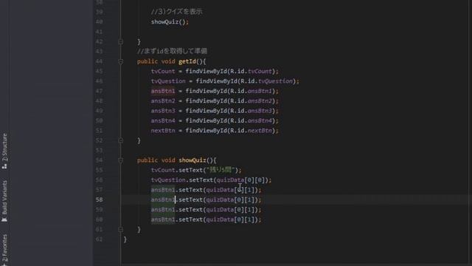Click the showQuiz(); call on line 40

[x=170, y=21]
